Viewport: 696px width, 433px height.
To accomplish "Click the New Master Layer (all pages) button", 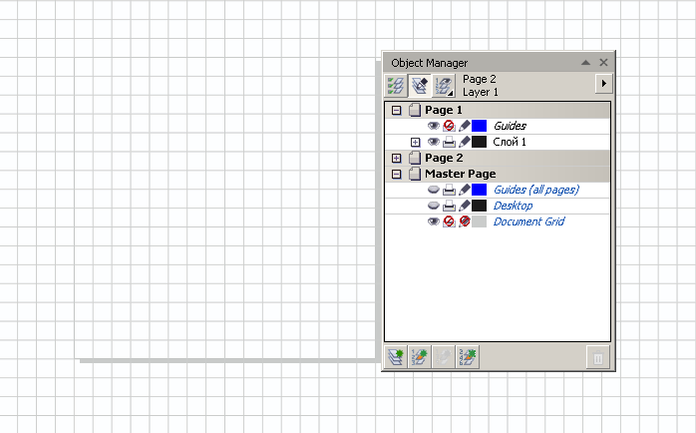I will 420,357.
